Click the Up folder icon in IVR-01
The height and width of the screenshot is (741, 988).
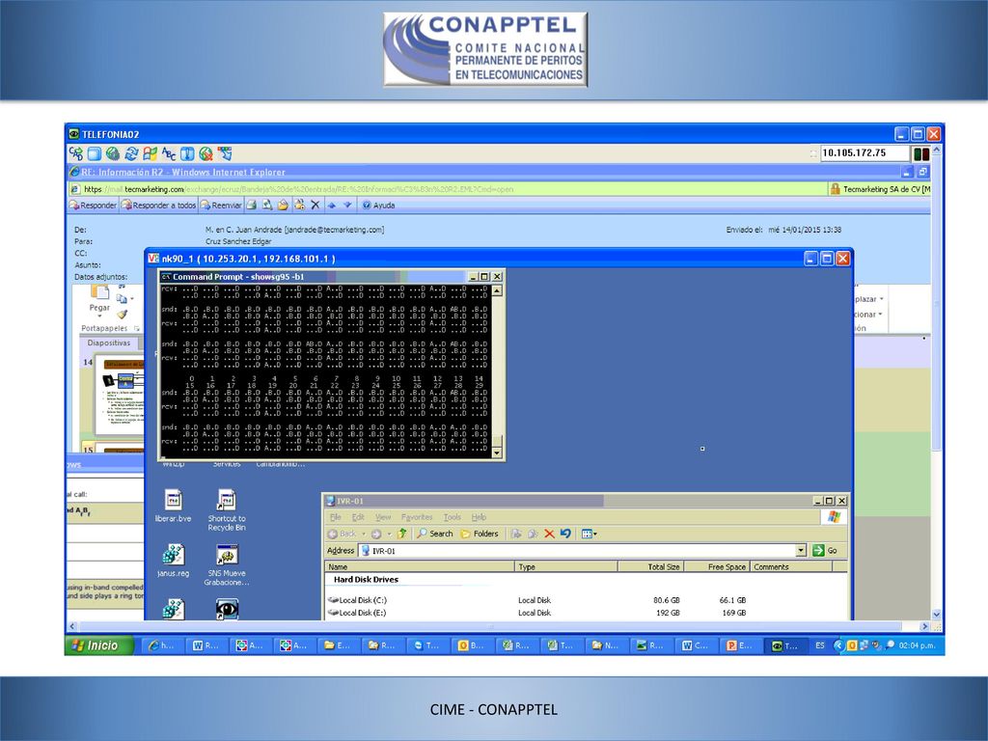402,534
